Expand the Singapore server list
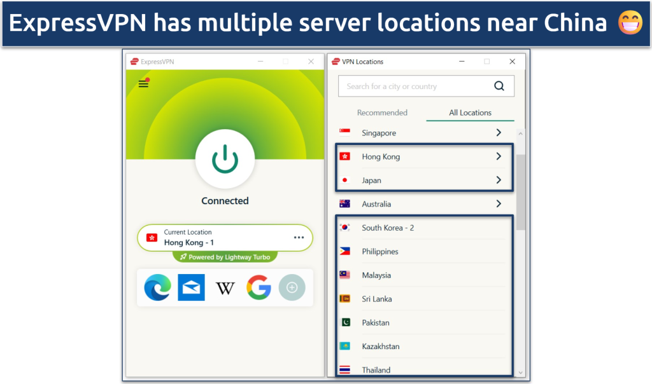 [499, 132]
